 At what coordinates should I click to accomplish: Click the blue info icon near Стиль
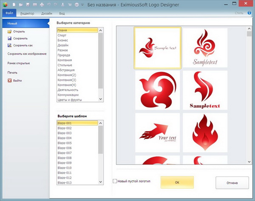(x=250, y=14)
